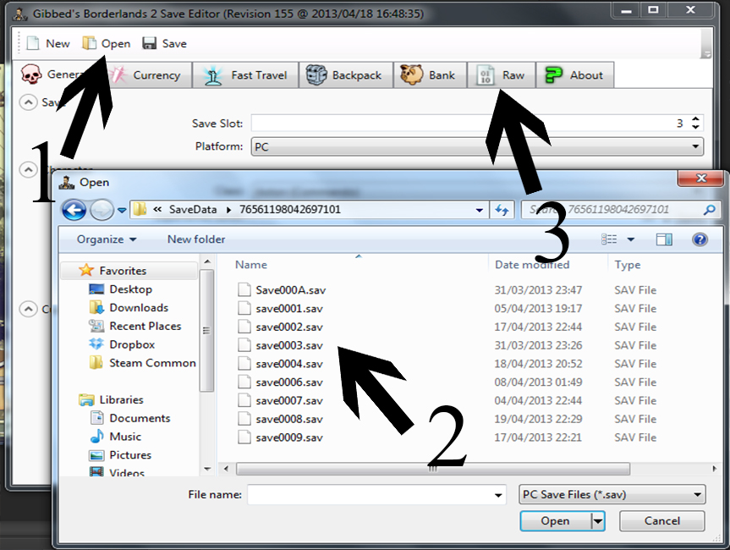Open the Currency tab
This screenshot has width=730, height=550.
point(151,75)
